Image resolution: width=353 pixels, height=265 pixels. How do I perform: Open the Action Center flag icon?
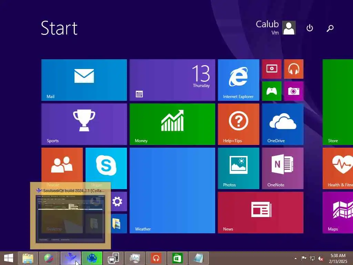pos(304,258)
